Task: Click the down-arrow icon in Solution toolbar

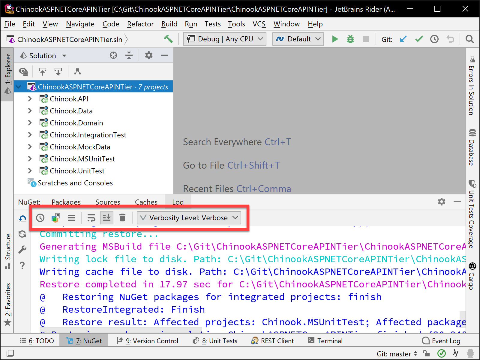Action: tap(58, 71)
